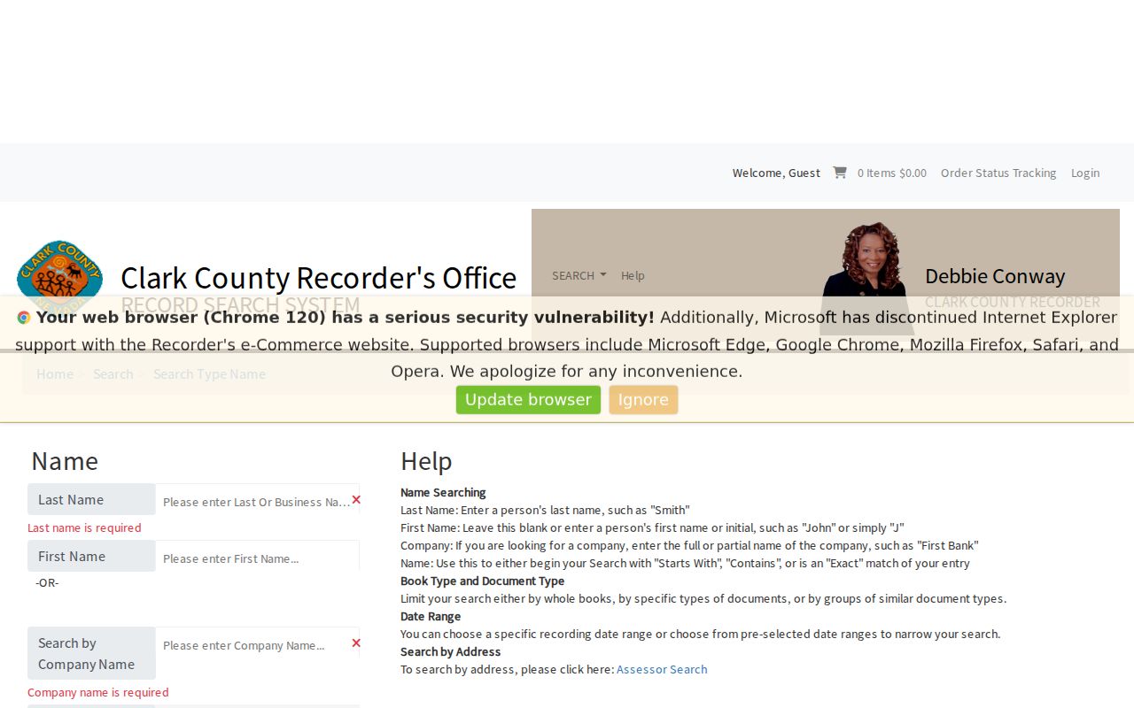Click the 0 Items $0.00 cart text
Viewport: 1134px width, 708px height.
coord(892,173)
